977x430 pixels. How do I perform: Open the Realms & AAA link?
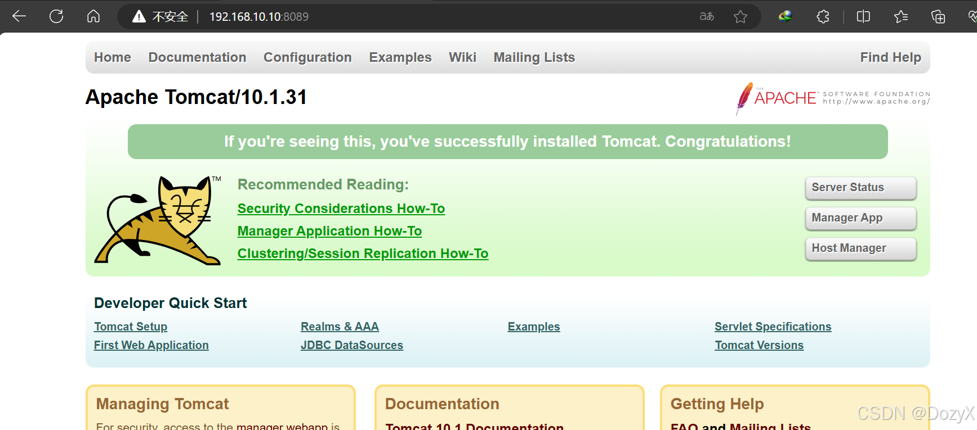(x=340, y=327)
